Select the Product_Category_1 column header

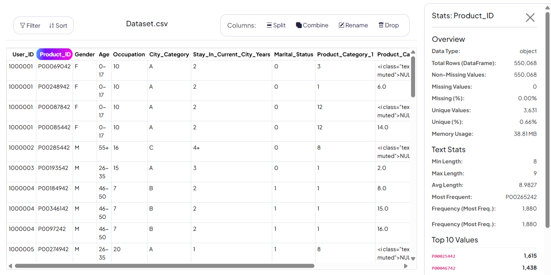[345, 54]
